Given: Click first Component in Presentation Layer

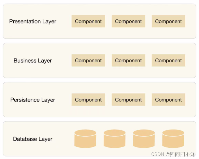Looking at the screenshot, I should point(88,21).
